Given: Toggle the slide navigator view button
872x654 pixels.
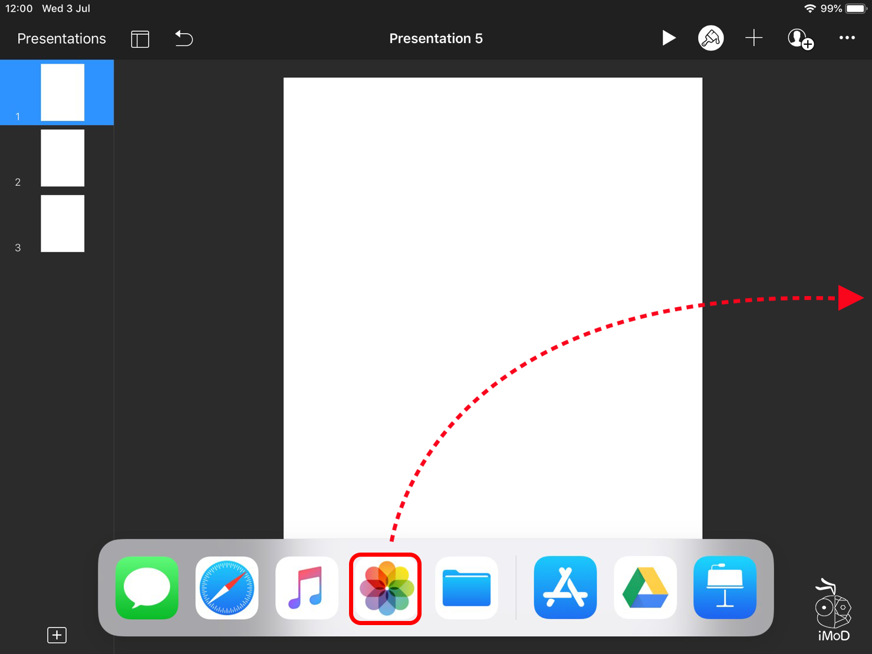Looking at the screenshot, I should tap(140, 39).
